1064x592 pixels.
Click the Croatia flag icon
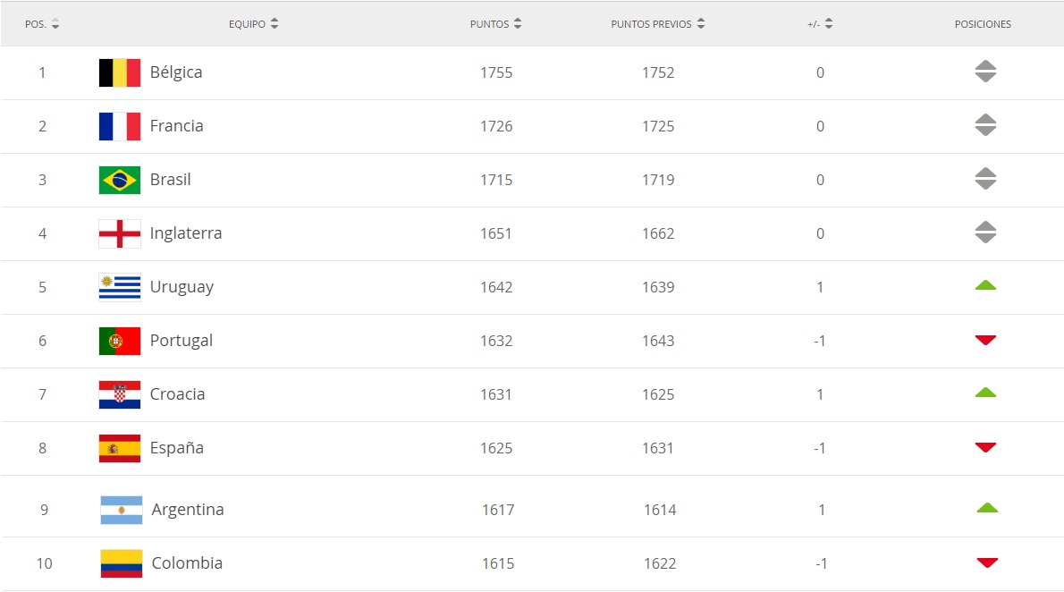coord(120,394)
